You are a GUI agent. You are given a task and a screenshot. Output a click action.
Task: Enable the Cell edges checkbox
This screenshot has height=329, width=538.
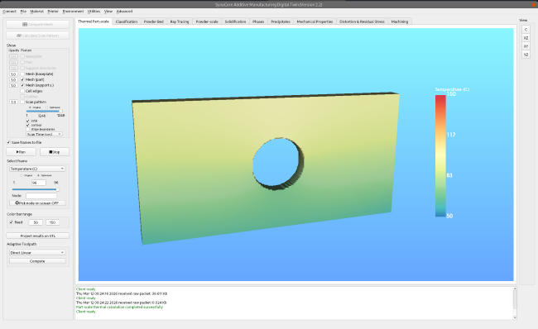click(x=22, y=91)
